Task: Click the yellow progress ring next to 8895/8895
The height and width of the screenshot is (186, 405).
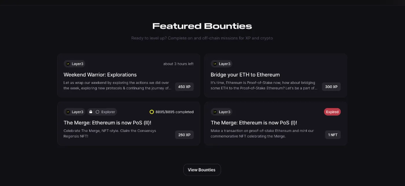Action: (x=152, y=112)
